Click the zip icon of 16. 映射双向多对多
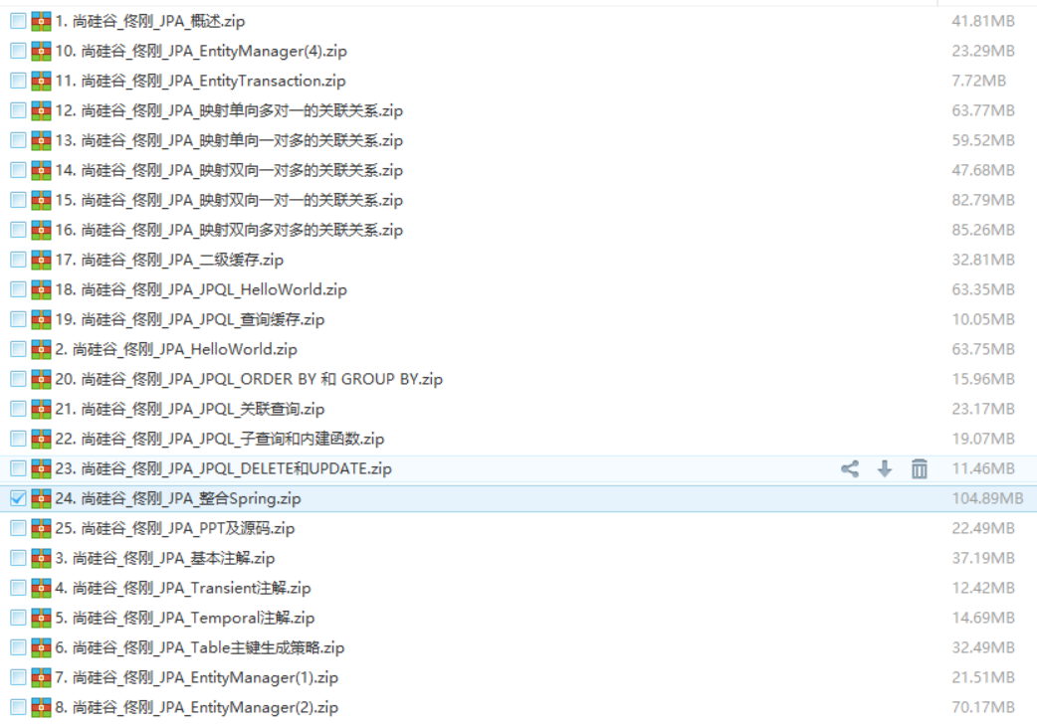The width and height of the screenshot is (1037, 727). pos(41,230)
